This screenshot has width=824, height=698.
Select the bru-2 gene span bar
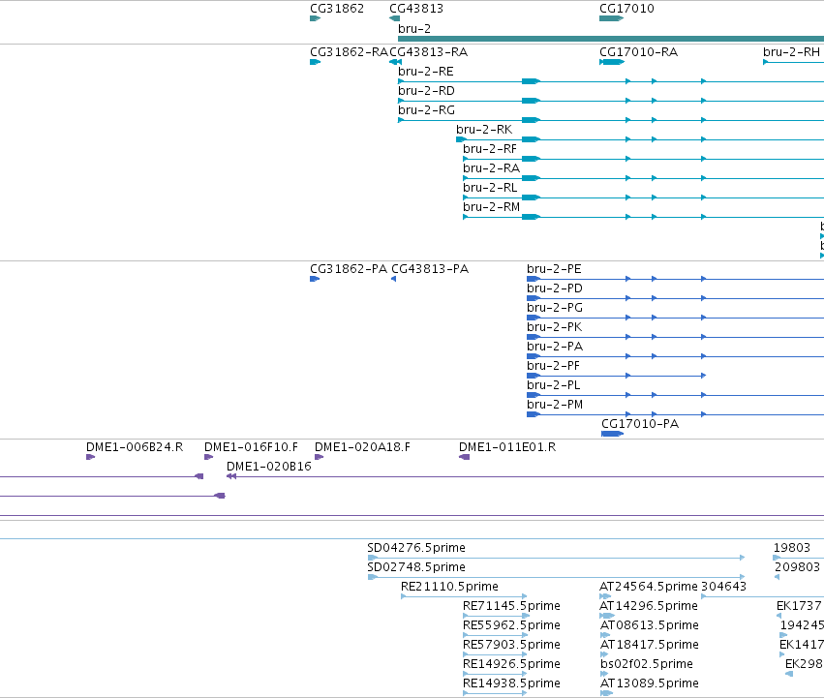pyautogui.click(x=611, y=39)
